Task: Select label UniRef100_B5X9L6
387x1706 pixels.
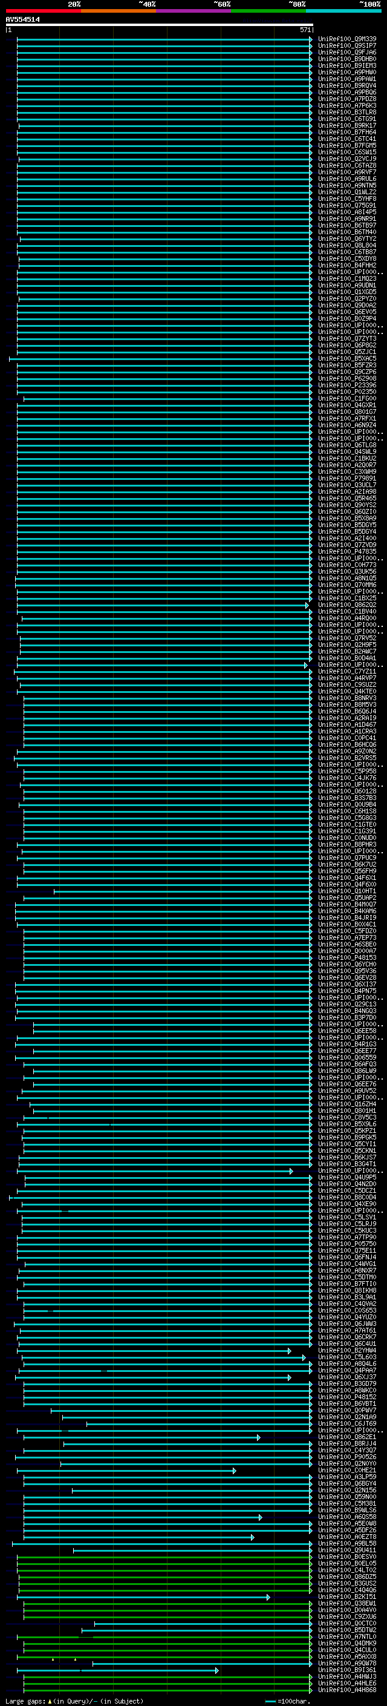Action: [347, 1124]
